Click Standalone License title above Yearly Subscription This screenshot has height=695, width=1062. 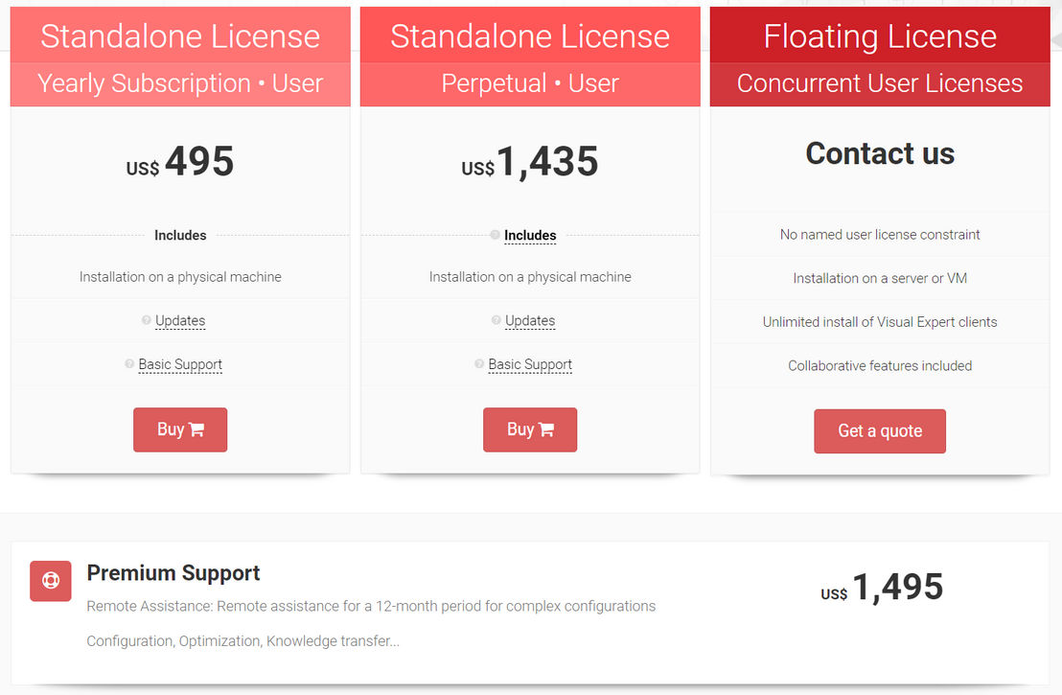[x=180, y=35]
